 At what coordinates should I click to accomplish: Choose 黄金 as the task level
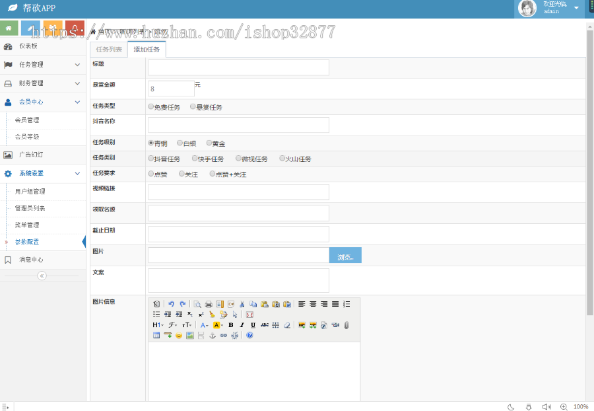[210, 143]
